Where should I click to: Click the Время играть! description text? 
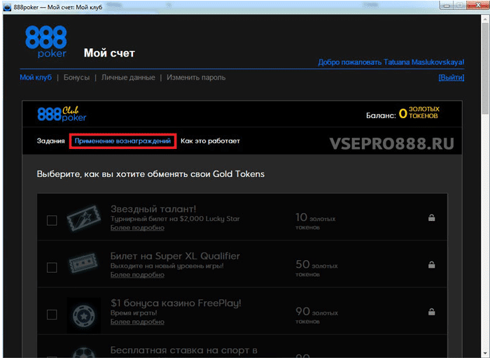coord(134,313)
